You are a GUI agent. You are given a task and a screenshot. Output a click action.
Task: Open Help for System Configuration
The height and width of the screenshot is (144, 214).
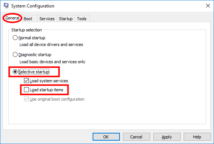pos(197,137)
